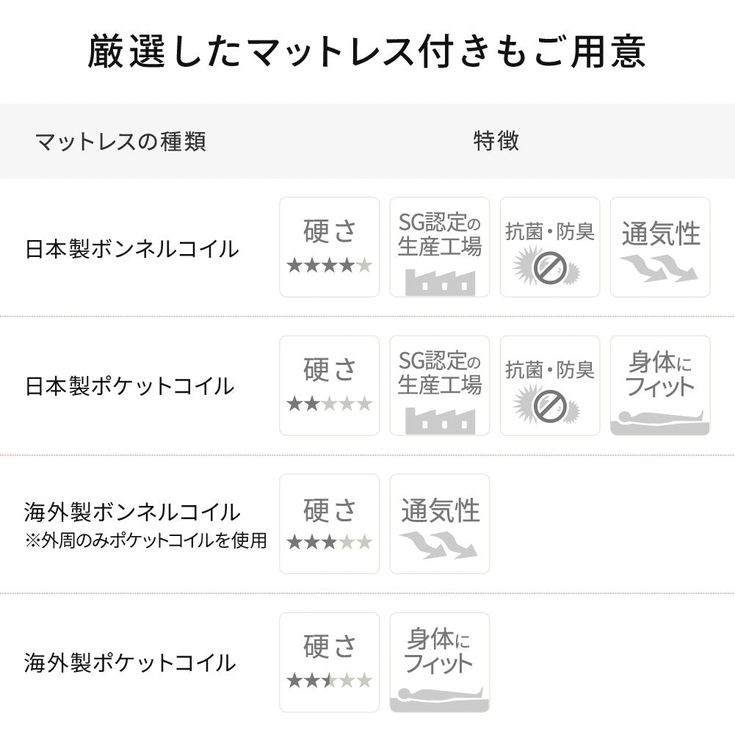Viewport: 735px width, 735px height.
Task: Select 抗菌・防臭 icon in 日本製ボンネルコイル row
Action: (x=549, y=247)
